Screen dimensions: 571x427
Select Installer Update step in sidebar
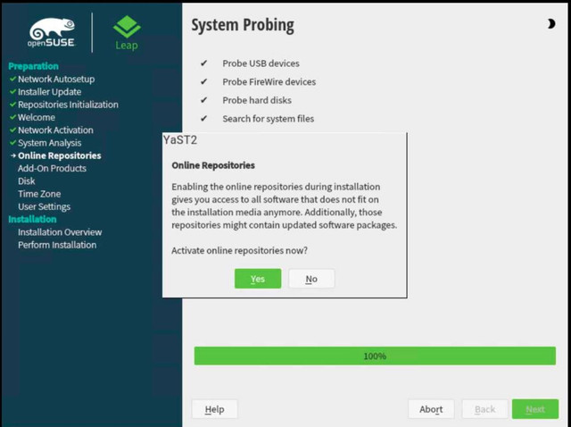[x=50, y=92]
